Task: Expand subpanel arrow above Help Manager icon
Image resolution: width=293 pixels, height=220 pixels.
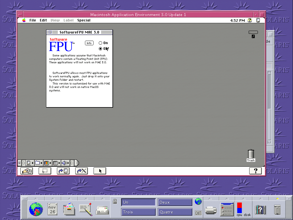Action: point(261,198)
